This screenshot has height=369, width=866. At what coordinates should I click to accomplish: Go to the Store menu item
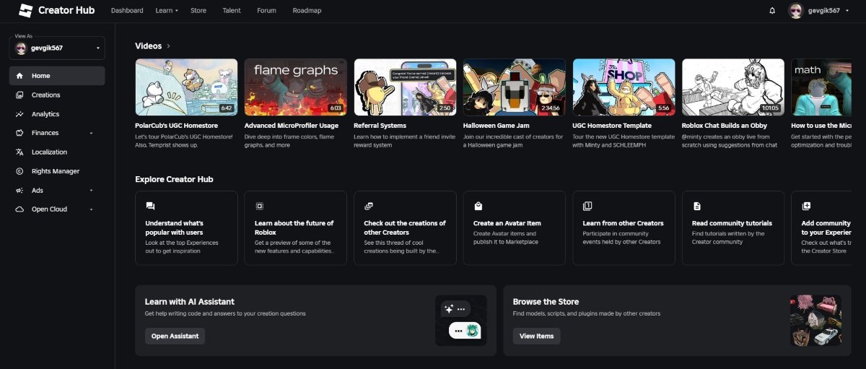click(x=198, y=11)
